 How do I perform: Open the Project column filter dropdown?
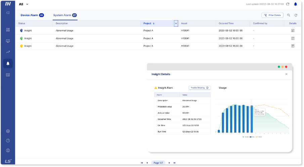click(x=176, y=23)
